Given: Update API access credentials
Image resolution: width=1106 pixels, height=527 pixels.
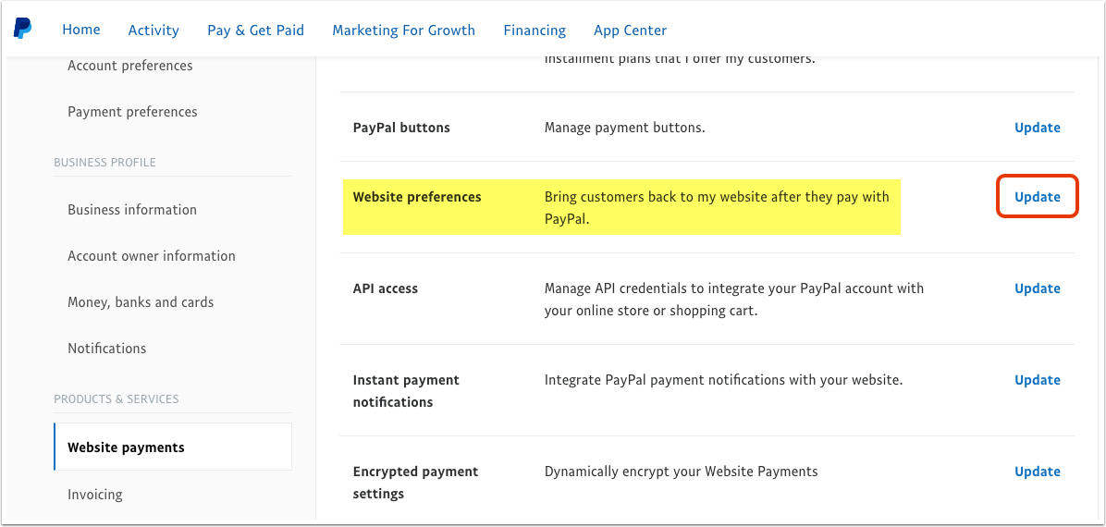Looking at the screenshot, I should (x=1038, y=288).
